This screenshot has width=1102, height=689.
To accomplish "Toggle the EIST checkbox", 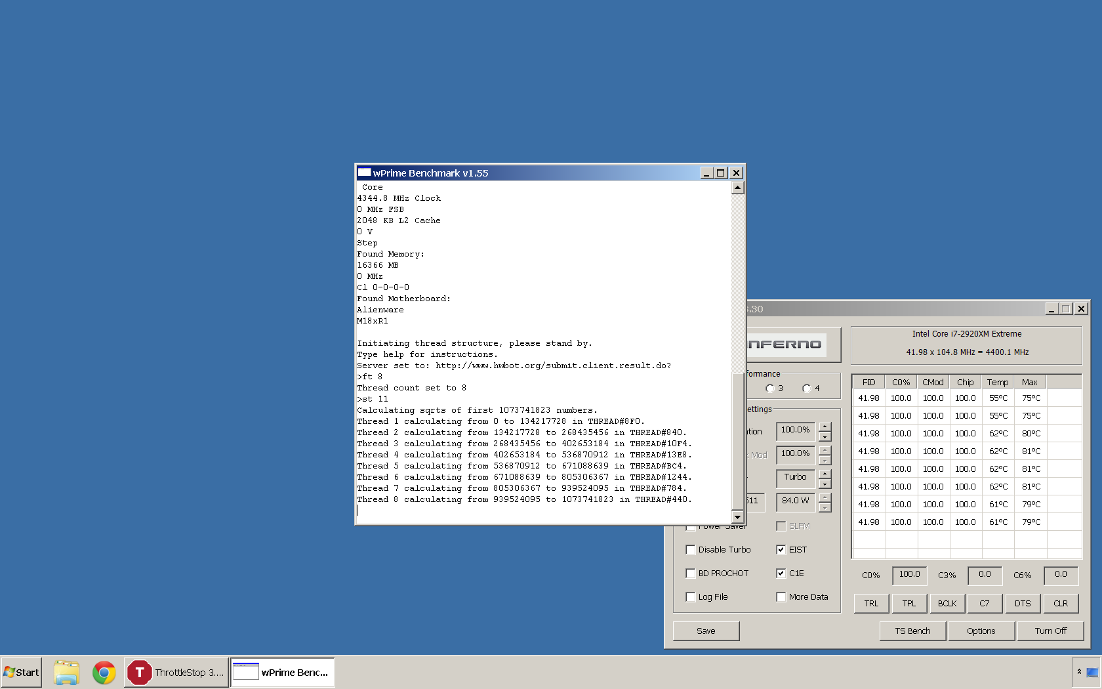I will pos(781,550).
